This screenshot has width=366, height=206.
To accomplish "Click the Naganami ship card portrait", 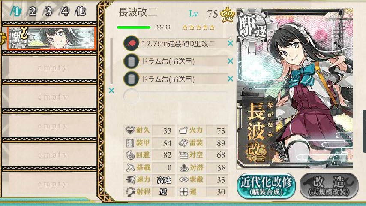I will tap(295, 88).
